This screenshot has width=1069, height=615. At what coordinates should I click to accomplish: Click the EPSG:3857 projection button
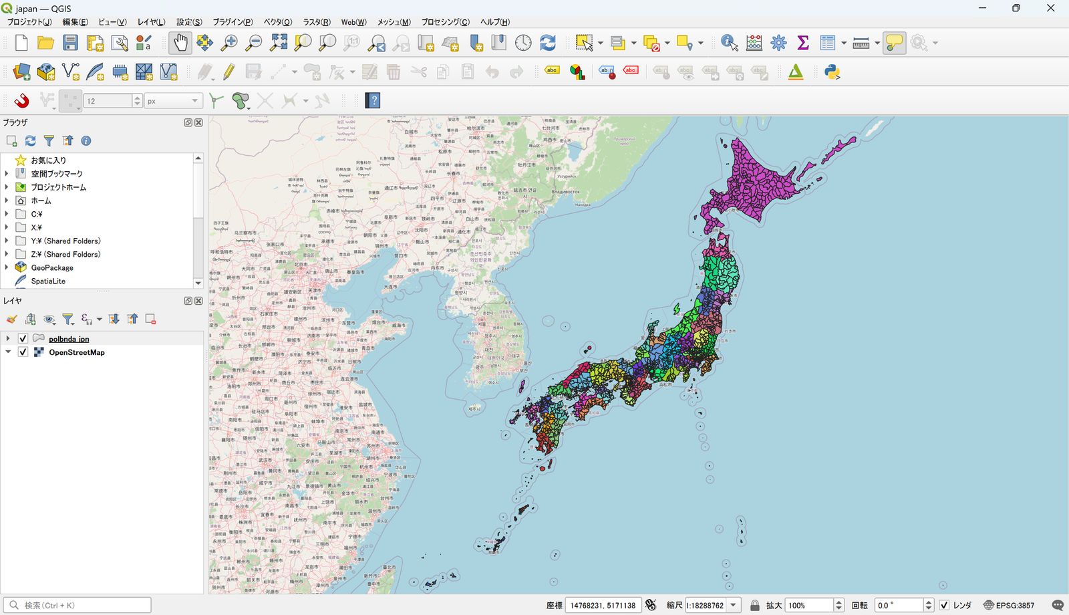[x=1009, y=605]
